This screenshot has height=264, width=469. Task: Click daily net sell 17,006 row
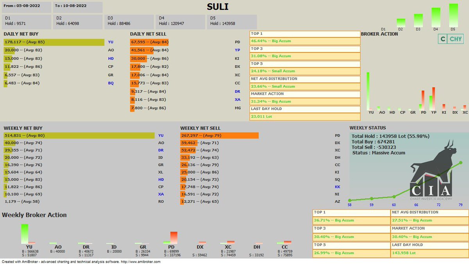pos(186,75)
